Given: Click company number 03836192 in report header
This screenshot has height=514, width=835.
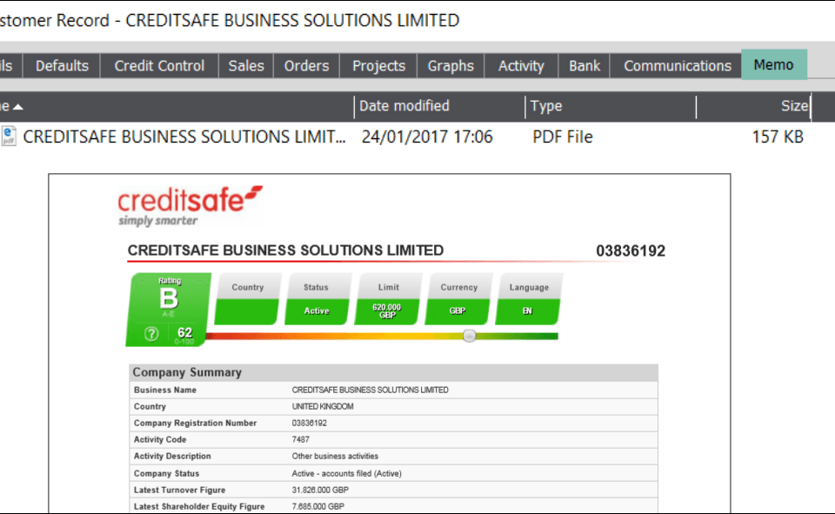Looking at the screenshot, I should click(x=631, y=250).
